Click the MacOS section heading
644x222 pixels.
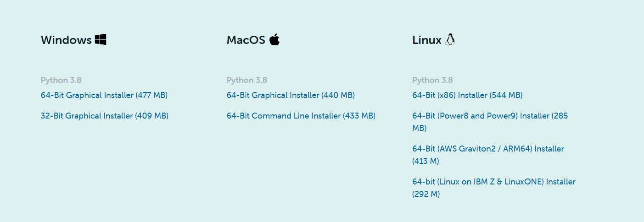(x=246, y=40)
